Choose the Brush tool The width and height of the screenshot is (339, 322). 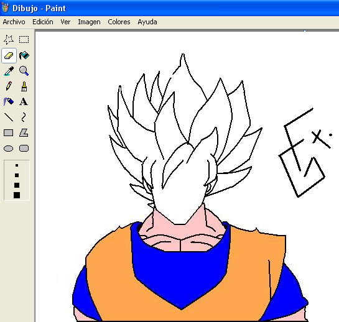tap(24, 86)
